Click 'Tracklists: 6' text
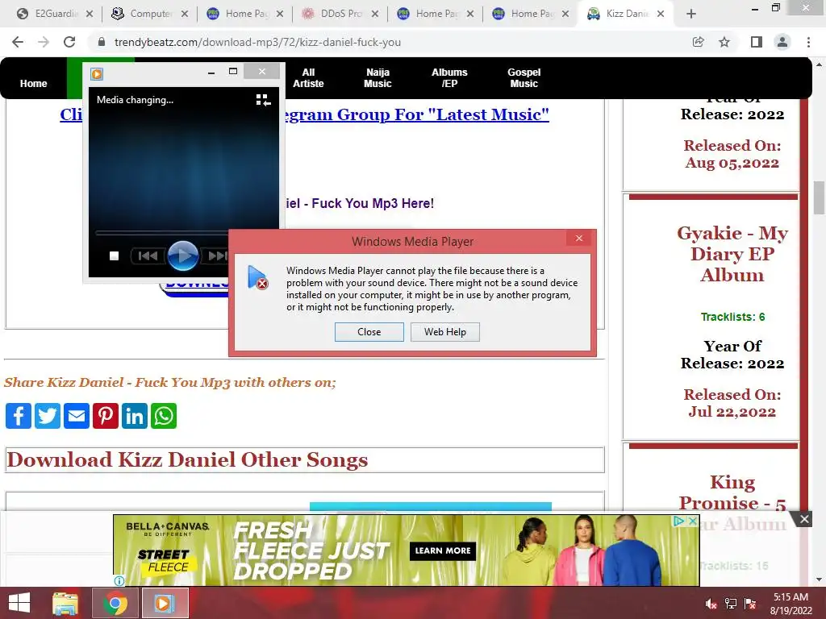 tap(732, 317)
